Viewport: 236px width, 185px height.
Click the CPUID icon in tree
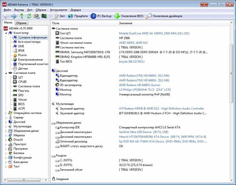coord(15,82)
